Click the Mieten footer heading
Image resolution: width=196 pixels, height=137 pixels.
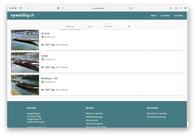(90, 108)
